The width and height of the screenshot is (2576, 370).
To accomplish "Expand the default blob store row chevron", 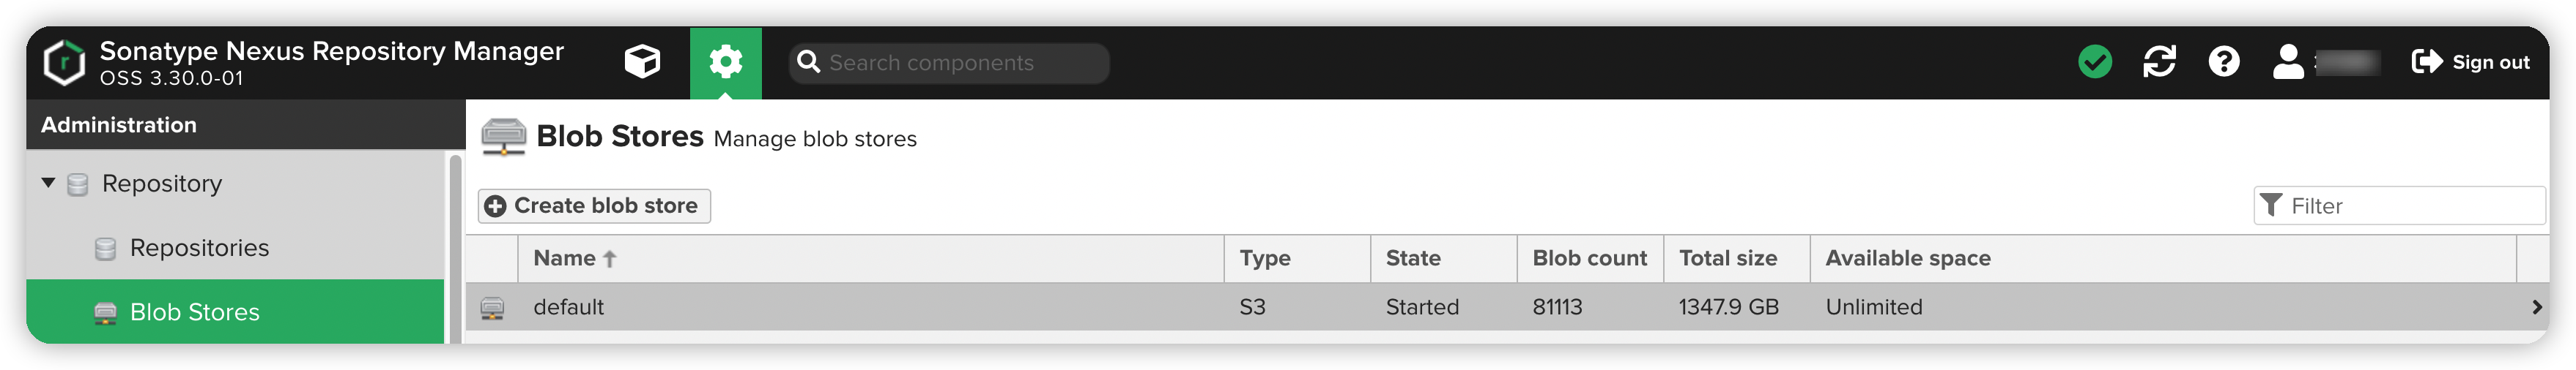I will pos(2535,307).
